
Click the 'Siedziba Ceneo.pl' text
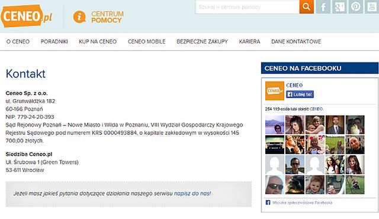point(29,154)
